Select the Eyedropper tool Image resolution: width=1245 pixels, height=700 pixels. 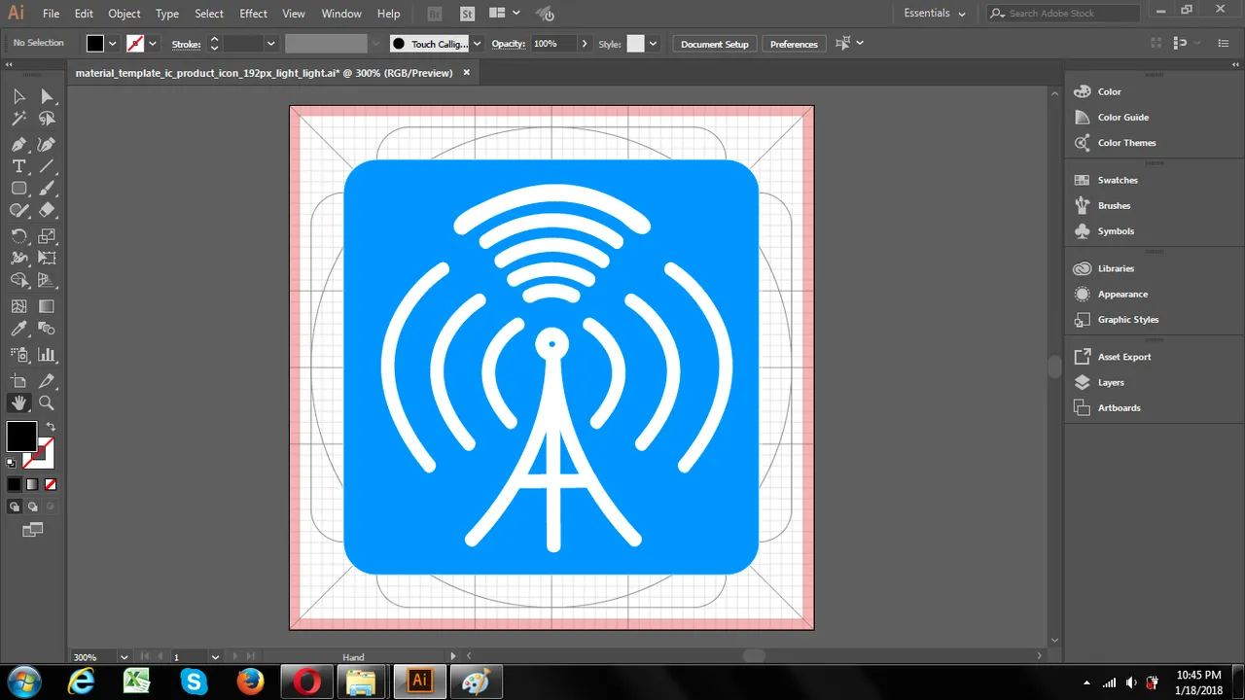click(x=18, y=330)
